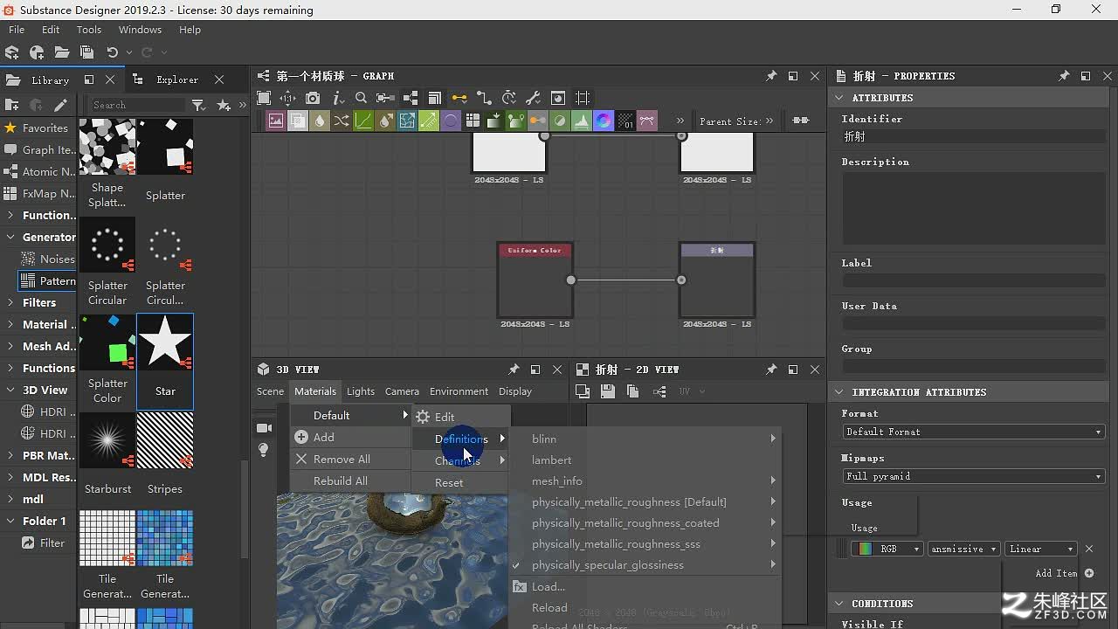Open the Windows menu
Screen dimensions: 1118x629
point(140,30)
